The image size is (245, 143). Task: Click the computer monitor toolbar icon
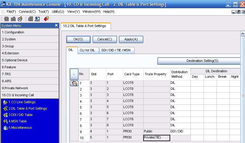(37, 19)
